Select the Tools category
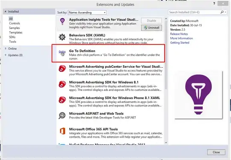 (x=12, y=42)
